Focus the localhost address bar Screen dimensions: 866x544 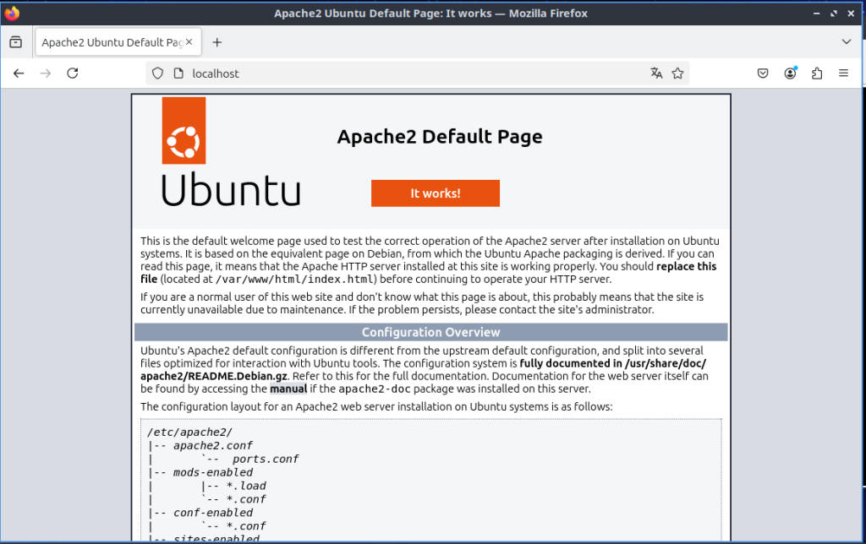tap(417, 73)
